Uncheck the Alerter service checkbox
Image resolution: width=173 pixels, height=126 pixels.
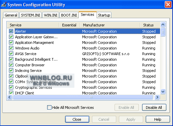[x=11, y=31]
